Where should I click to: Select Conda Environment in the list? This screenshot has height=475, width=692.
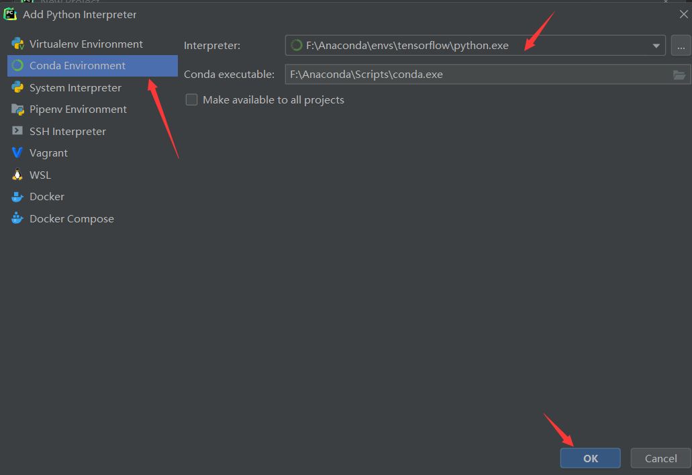click(x=93, y=65)
